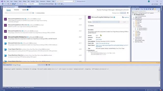Click search magnifier in Quick Launch box
Screen dimensions: 163x91
pos(73,1)
